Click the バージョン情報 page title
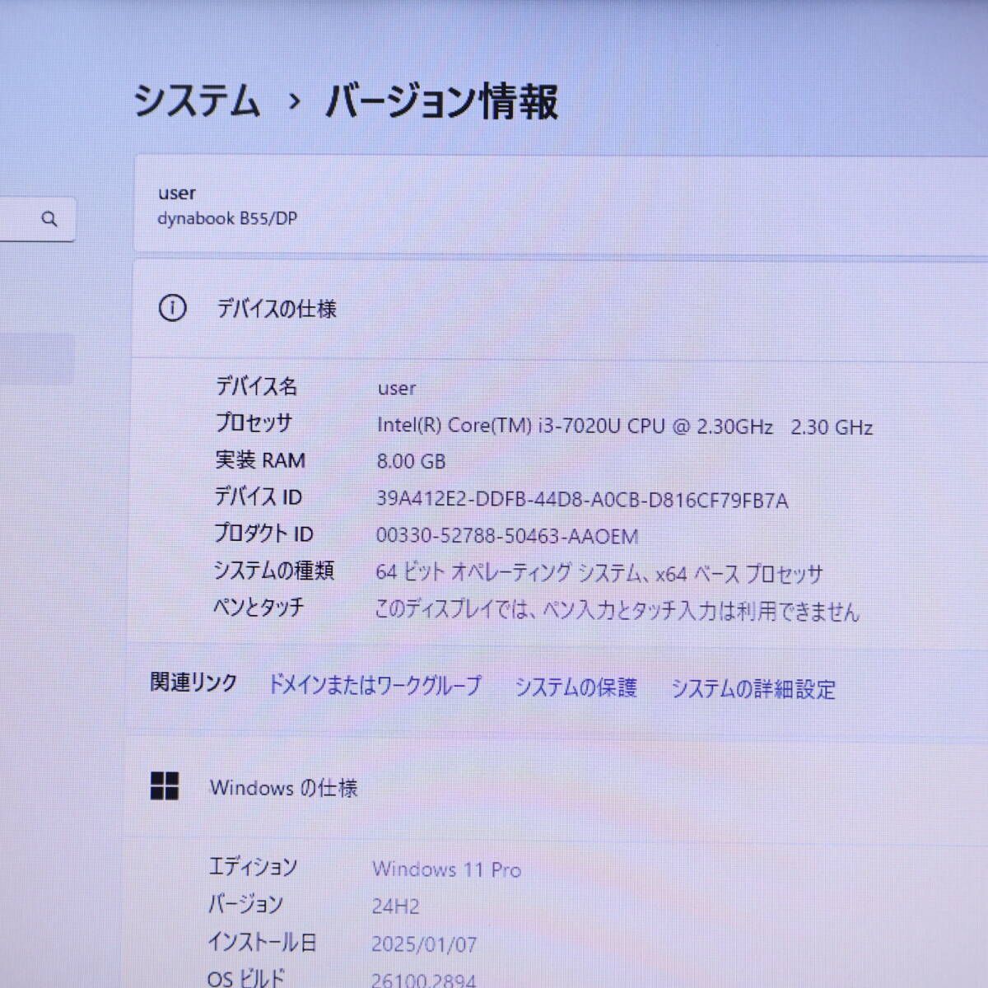The width and height of the screenshot is (988, 988). tap(442, 102)
